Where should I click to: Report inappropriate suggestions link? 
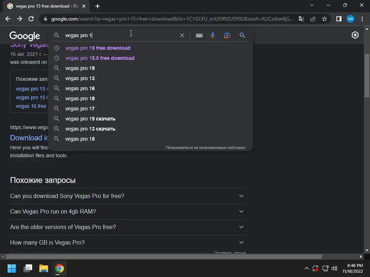pos(205,148)
